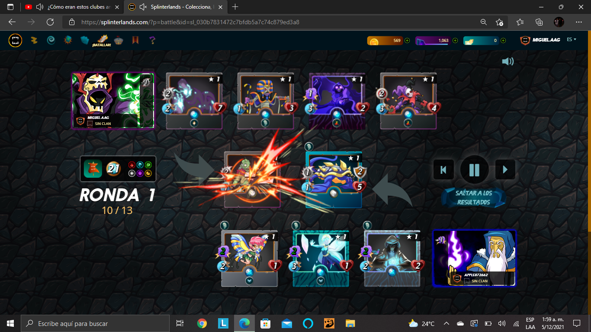Click the card burst icon with the green plus

[x=68, y=40]
